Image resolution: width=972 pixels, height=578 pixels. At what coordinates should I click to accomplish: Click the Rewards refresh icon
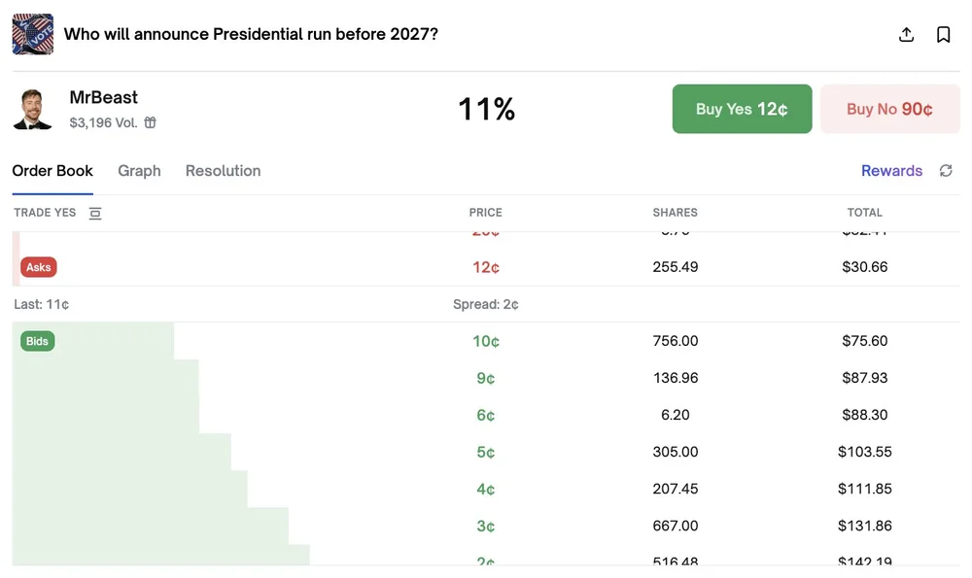(x=946, y=170)
